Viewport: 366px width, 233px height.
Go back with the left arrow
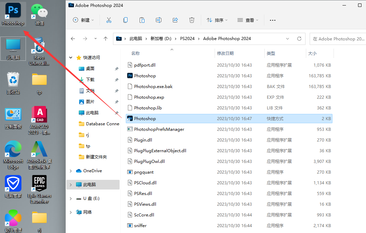pos(73,39)
